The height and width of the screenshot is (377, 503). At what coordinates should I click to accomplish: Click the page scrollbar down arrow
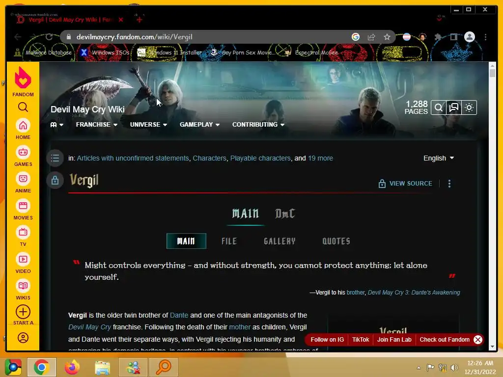click(492, 347)
